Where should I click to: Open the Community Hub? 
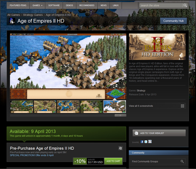pos(173,21)
